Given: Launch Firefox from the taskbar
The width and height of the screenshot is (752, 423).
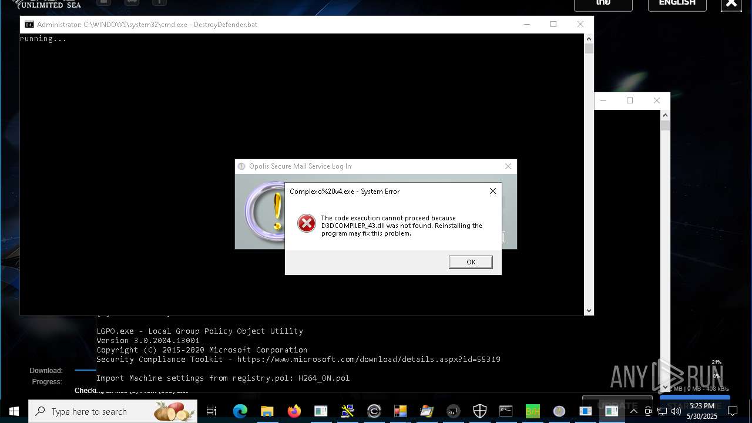Looking at the screenshot, I should (x=294, y=411).
